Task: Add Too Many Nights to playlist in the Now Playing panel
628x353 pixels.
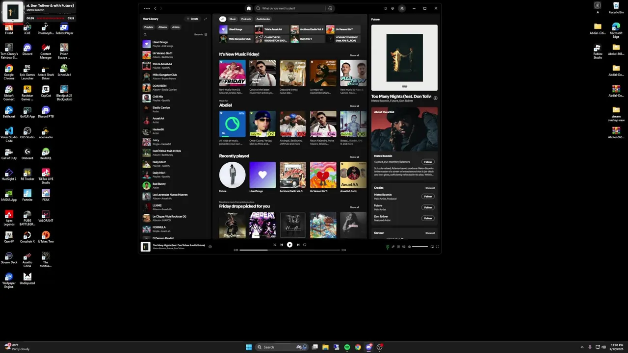Action: [435, 98]
